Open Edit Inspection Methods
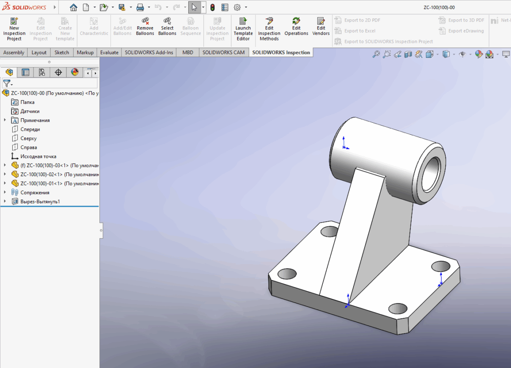The height and width of the screenshot is (368, 511). point(269,29)
